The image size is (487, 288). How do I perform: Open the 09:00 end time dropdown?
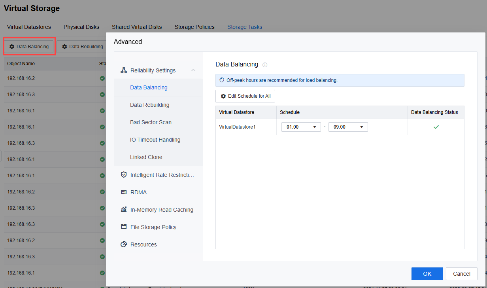[x=348, y=127]
